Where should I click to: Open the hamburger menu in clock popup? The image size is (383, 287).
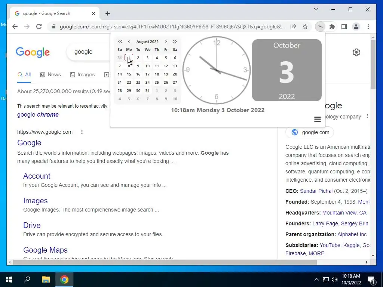tap(317, 119)
